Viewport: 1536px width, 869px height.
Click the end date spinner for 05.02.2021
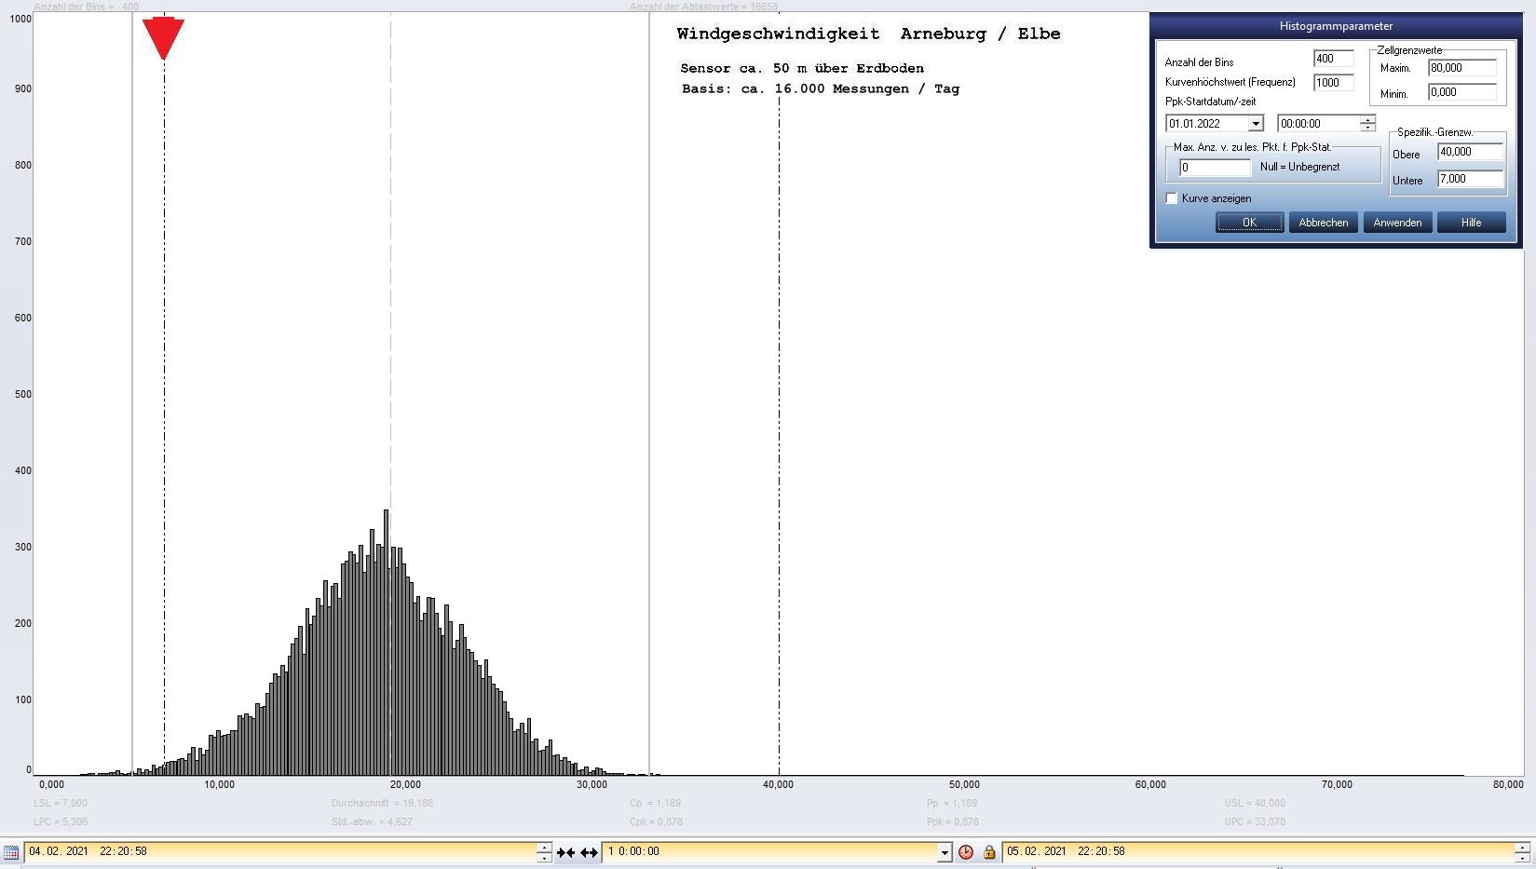(x=1522, y=852)
